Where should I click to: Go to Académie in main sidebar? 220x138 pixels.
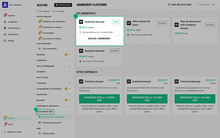coord(12,22)
